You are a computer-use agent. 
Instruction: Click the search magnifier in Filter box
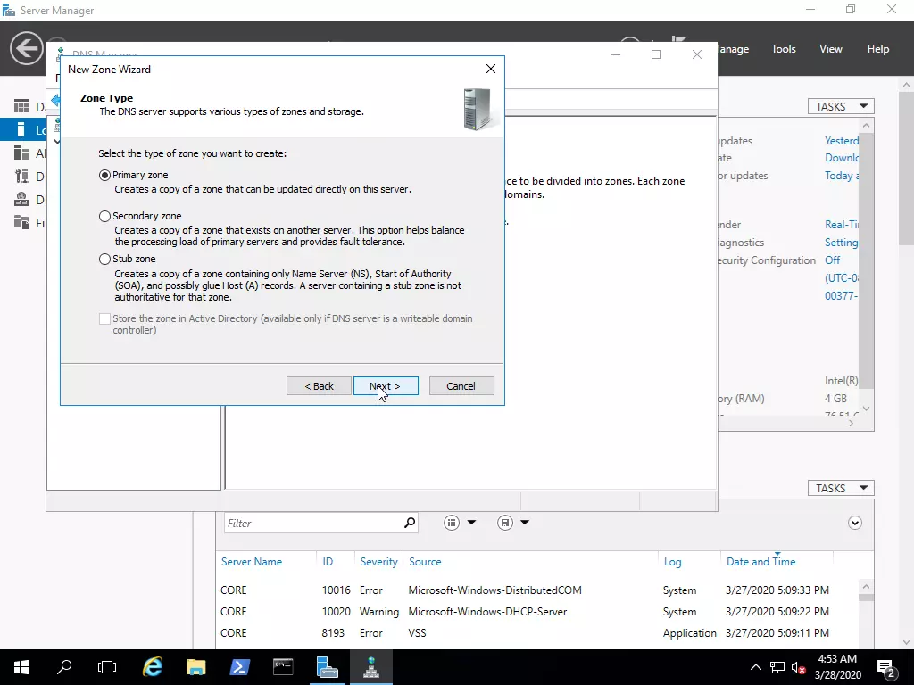coord(410,523)
